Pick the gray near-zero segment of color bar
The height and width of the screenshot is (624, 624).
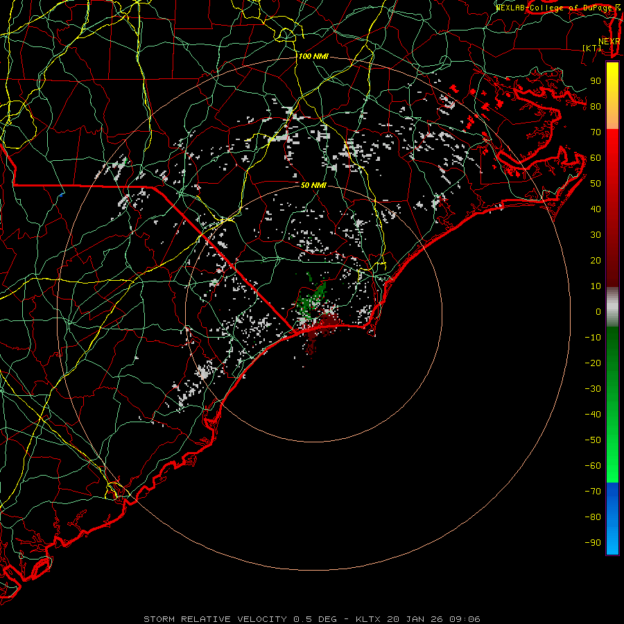click(x=612, y=307)
